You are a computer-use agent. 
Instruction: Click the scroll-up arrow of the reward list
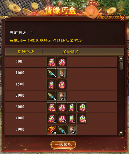click(121, 59)
